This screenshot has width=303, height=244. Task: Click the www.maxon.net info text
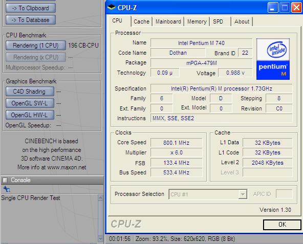pos(67,167)
